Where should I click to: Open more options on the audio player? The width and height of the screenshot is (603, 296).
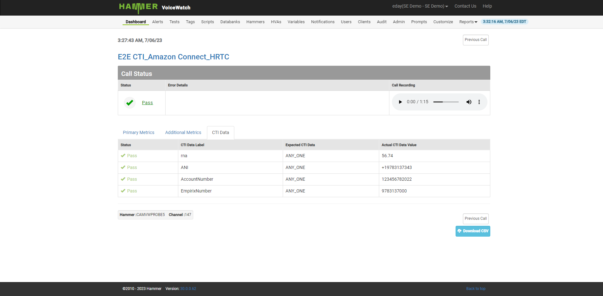pyautogui.click(x=479, y=102)
